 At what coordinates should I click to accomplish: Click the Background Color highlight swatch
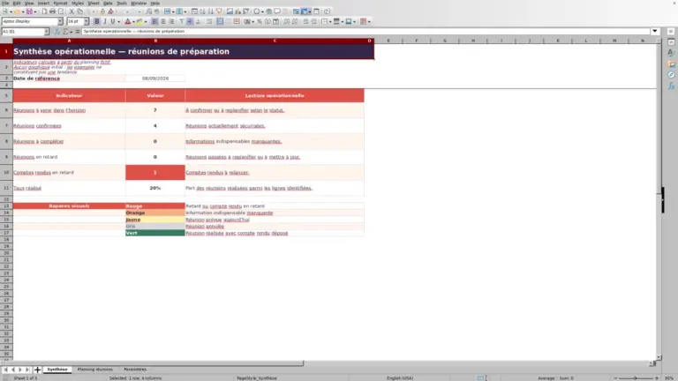click(139, 21)
